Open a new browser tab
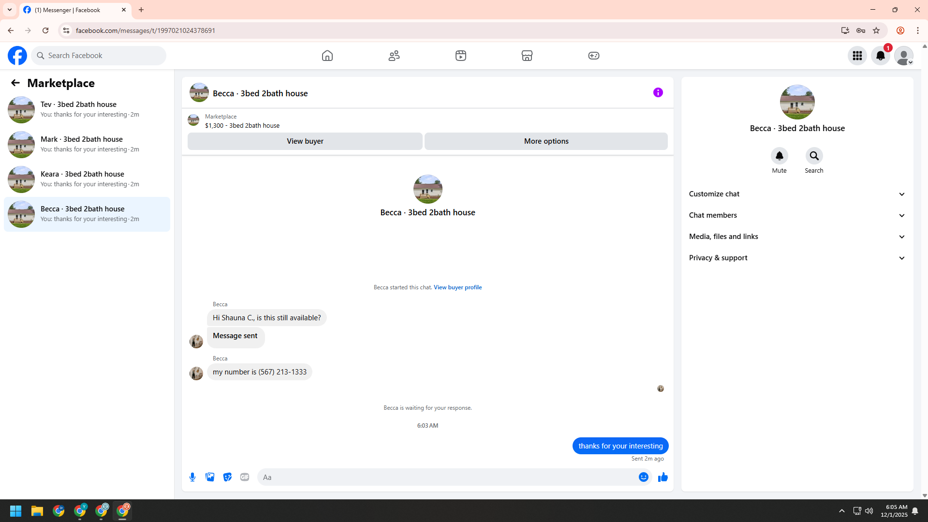Image resolution: width=928 pixels, height=522 pixels. (x=141, y=10)
